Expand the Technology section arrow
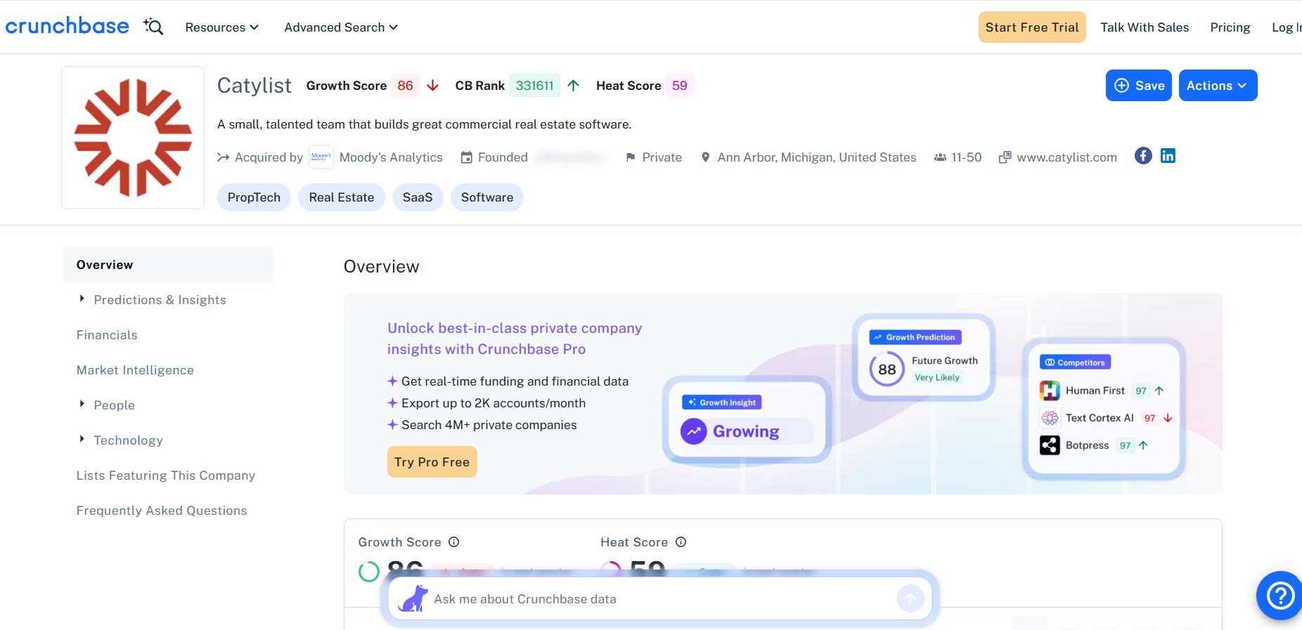The height and width of the screenshot is (630, 1302). [82, 440]
